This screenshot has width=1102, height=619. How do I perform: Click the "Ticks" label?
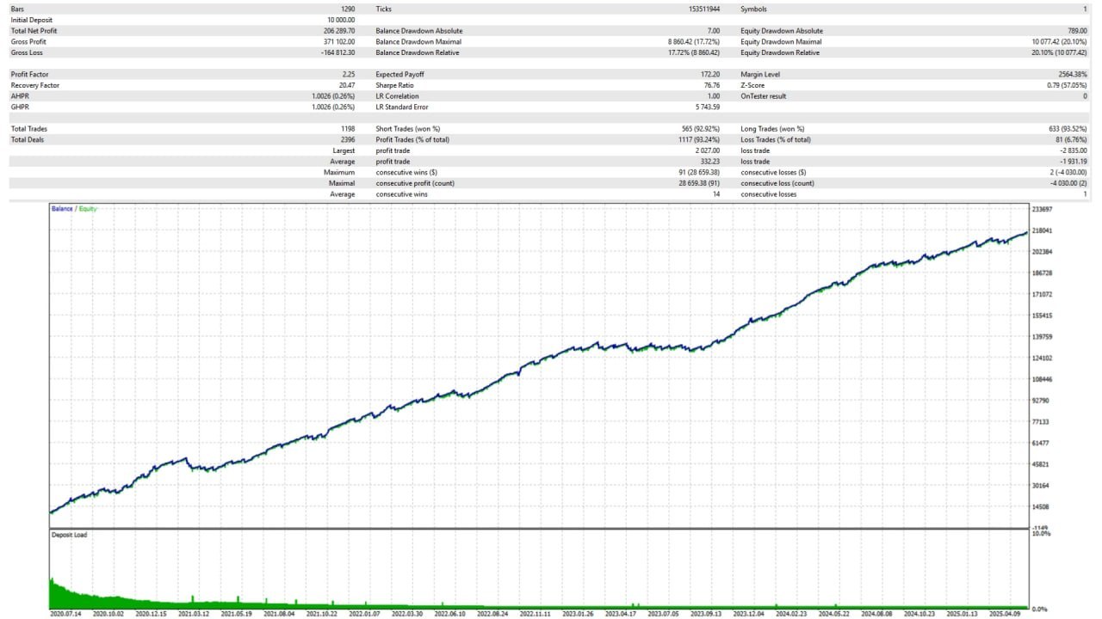(384, 9)
